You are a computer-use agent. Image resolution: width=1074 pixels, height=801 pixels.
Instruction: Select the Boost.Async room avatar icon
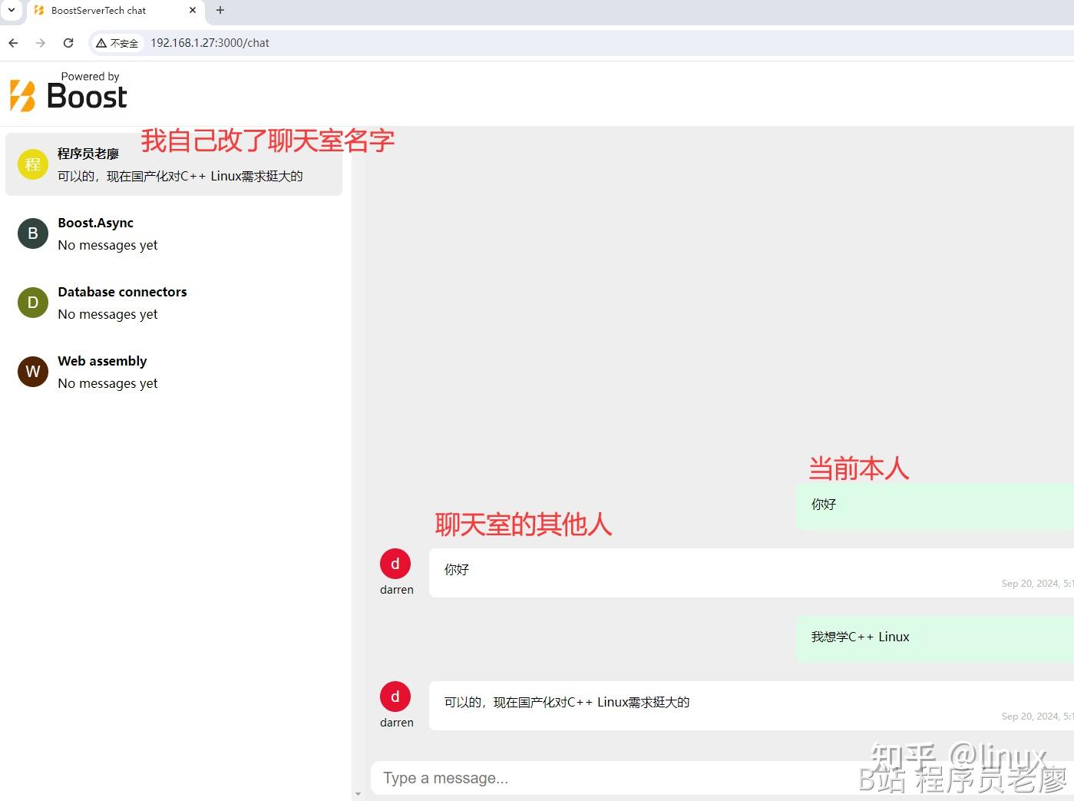pyautogui.click(x=32, y=233)
